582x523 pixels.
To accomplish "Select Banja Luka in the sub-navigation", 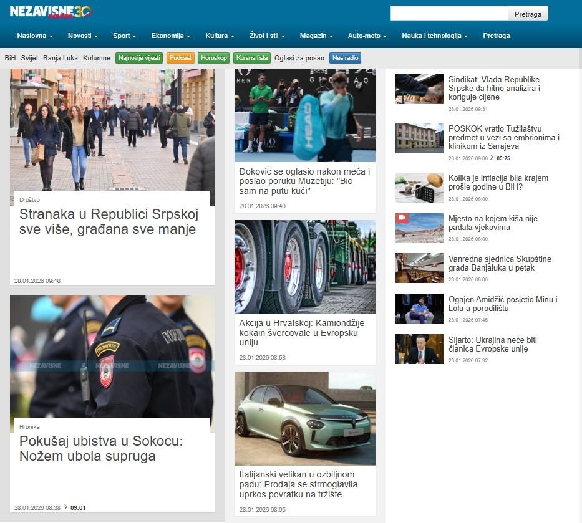I will click(61, 58).
